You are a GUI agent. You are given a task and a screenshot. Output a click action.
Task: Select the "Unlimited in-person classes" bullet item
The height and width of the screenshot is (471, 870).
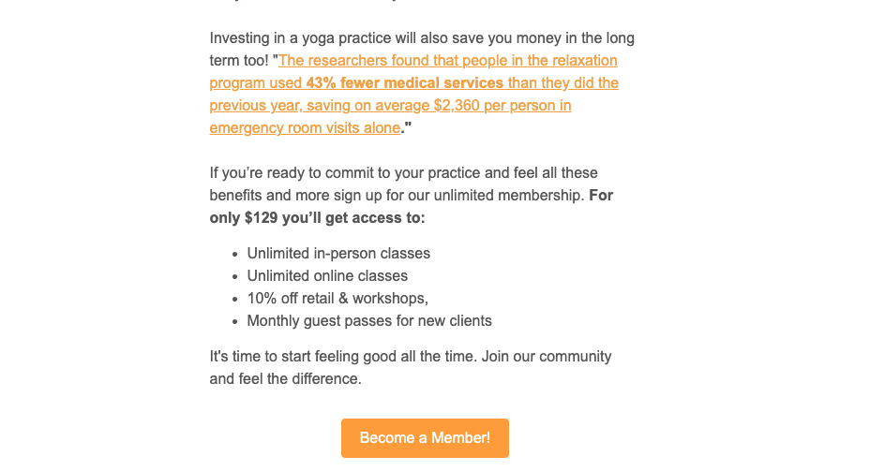pos(338,253)
